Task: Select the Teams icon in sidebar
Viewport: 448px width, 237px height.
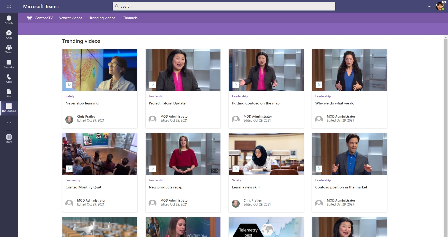Action: pyautogui.click(x=9, y=49)
